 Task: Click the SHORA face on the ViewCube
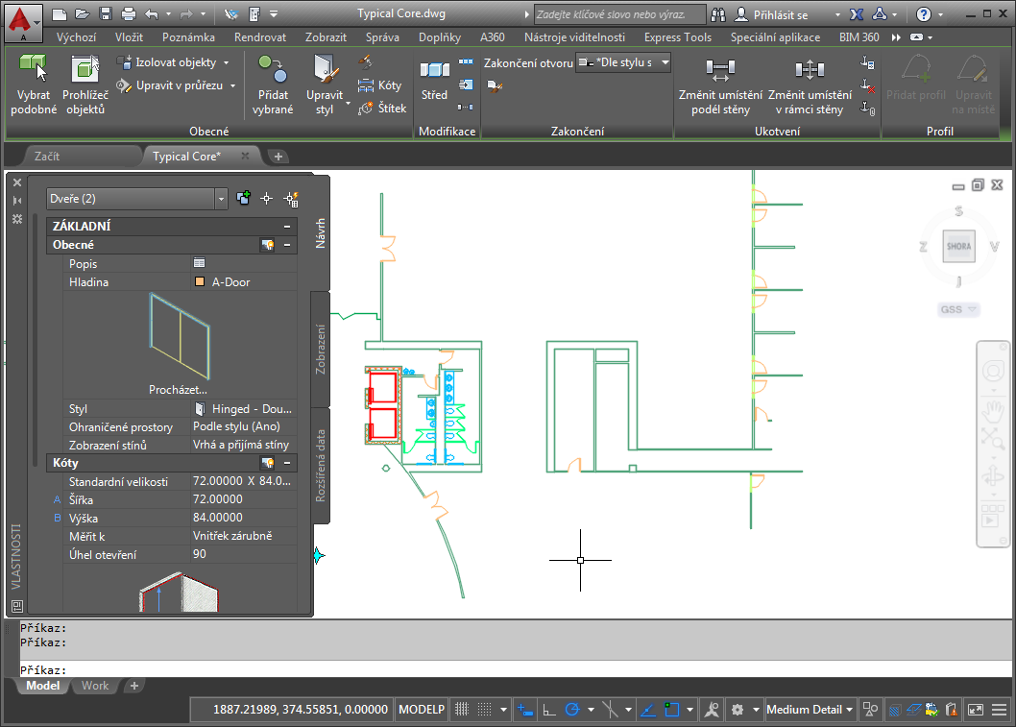958,246
